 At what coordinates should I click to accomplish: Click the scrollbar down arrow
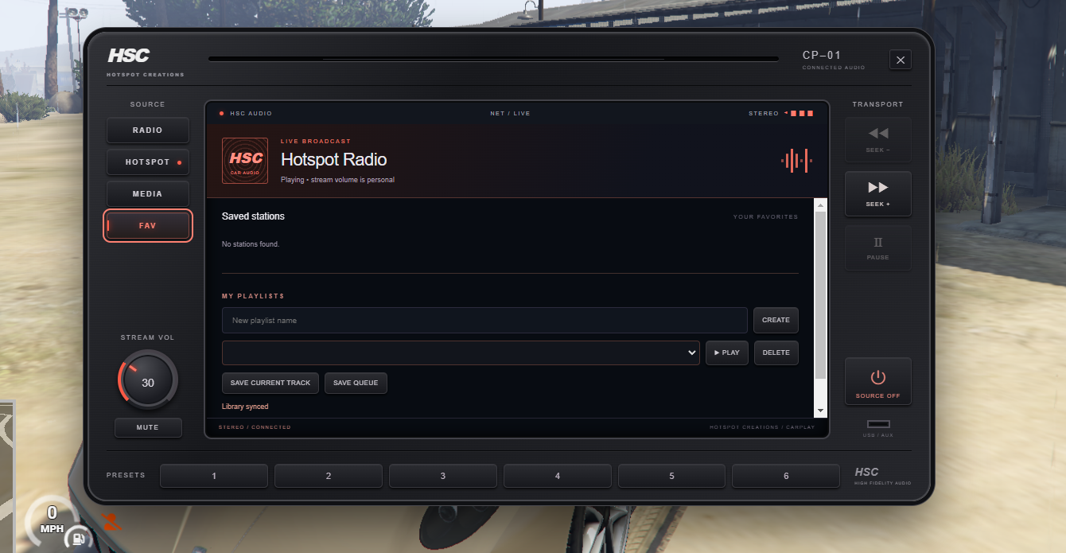pos(821,411)
